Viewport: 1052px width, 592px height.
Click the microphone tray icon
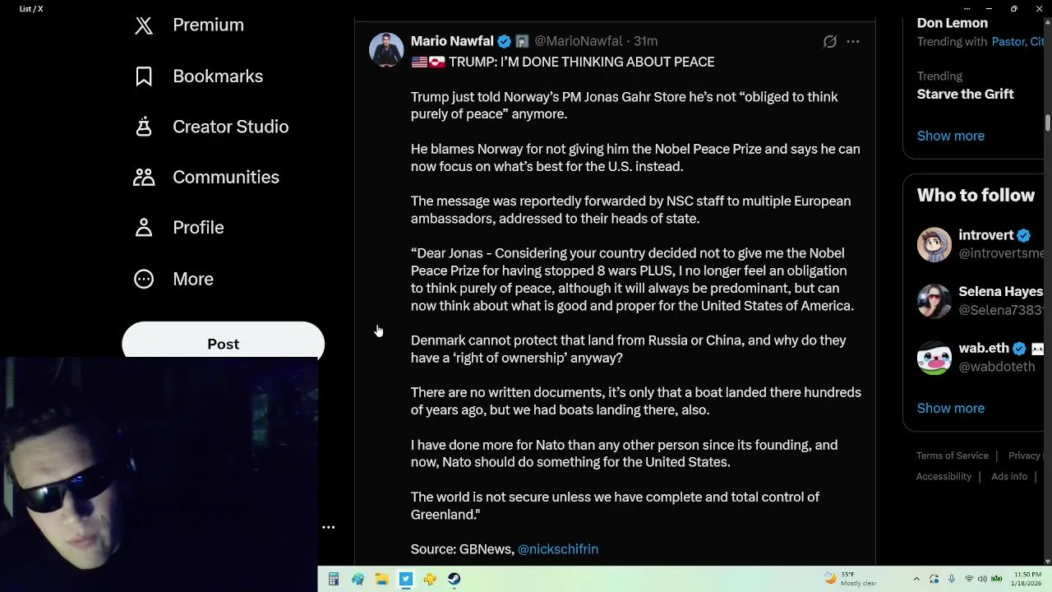[x=952, y=579]
